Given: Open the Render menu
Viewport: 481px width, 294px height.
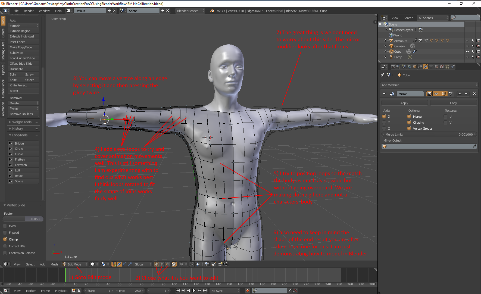Looking at the screenshot, I should (29, 11).
